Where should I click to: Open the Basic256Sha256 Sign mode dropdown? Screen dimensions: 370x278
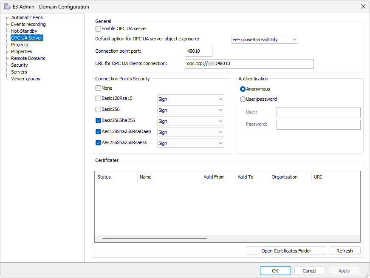[x=191, y=121]
